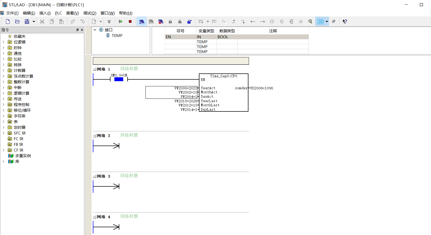Open the 调试(D) menu
This screenshot has width=431, height=235.
click(90, 13)
